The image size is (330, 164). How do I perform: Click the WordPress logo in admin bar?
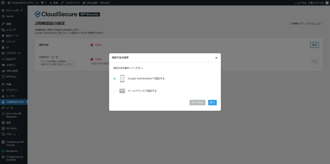3,3
